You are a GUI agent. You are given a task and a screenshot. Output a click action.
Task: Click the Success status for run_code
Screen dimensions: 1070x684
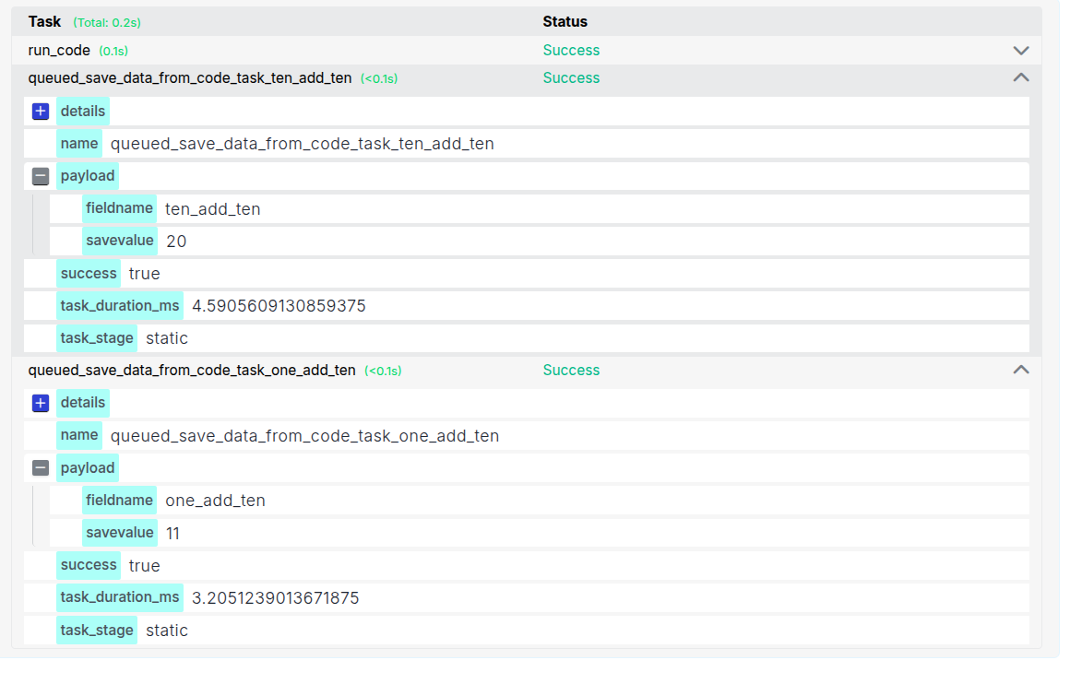click(x=571, y=51)
